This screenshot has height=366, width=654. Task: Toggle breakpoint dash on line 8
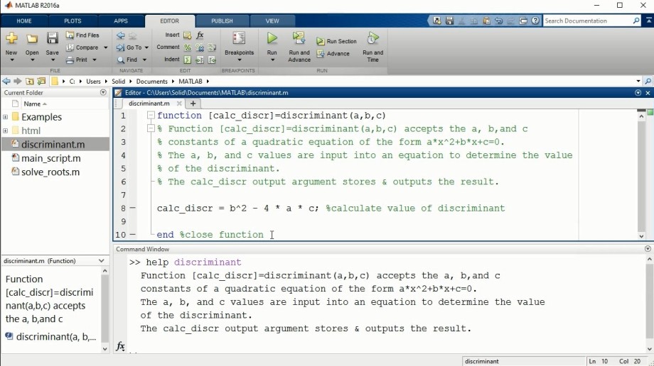[x=133, y=209]
